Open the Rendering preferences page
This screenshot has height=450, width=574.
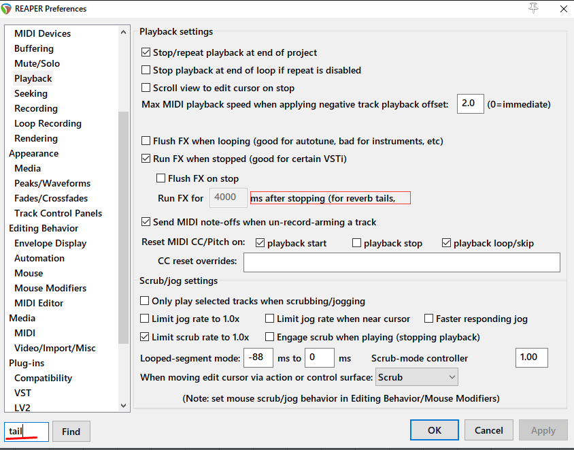coord(36,138)
